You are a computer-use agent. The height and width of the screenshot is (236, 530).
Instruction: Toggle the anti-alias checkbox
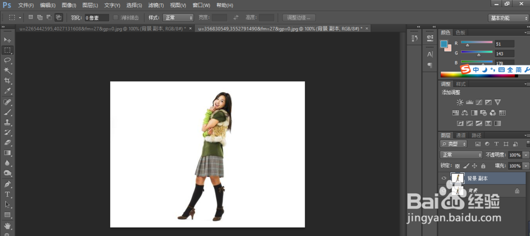tap(116, 18)
